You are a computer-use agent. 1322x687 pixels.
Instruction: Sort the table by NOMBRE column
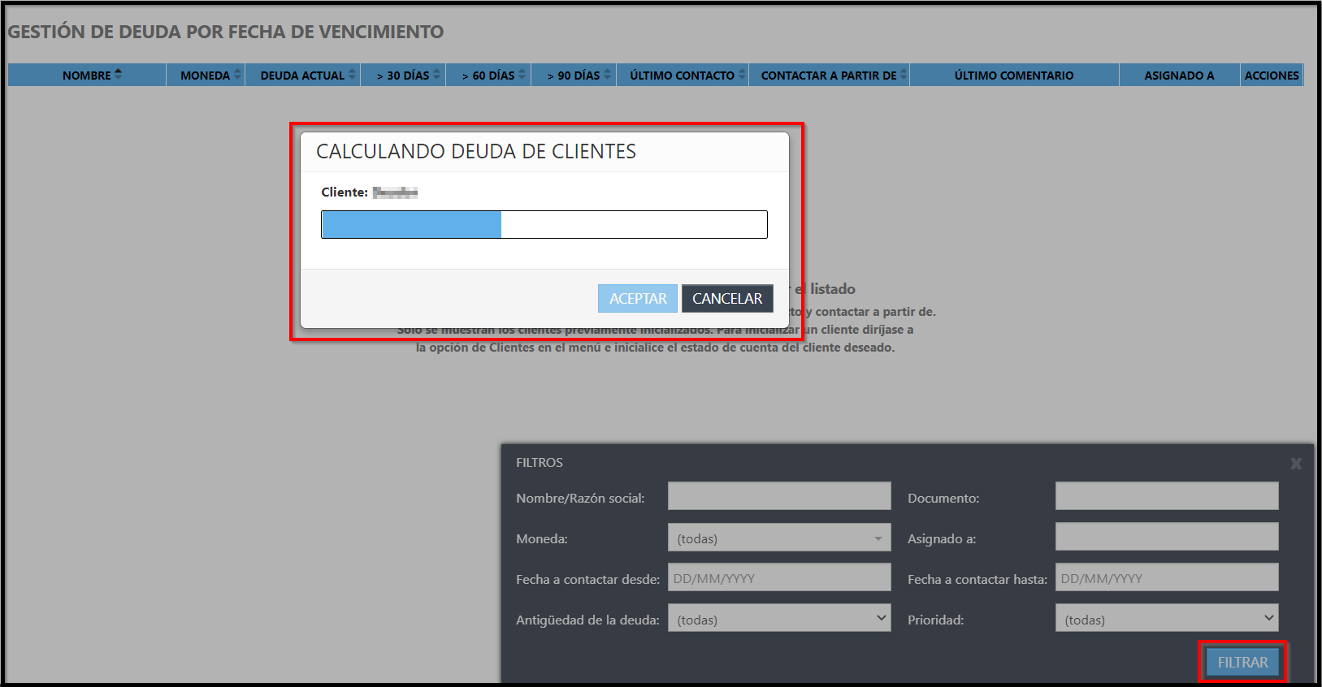(x=87, y=75)
